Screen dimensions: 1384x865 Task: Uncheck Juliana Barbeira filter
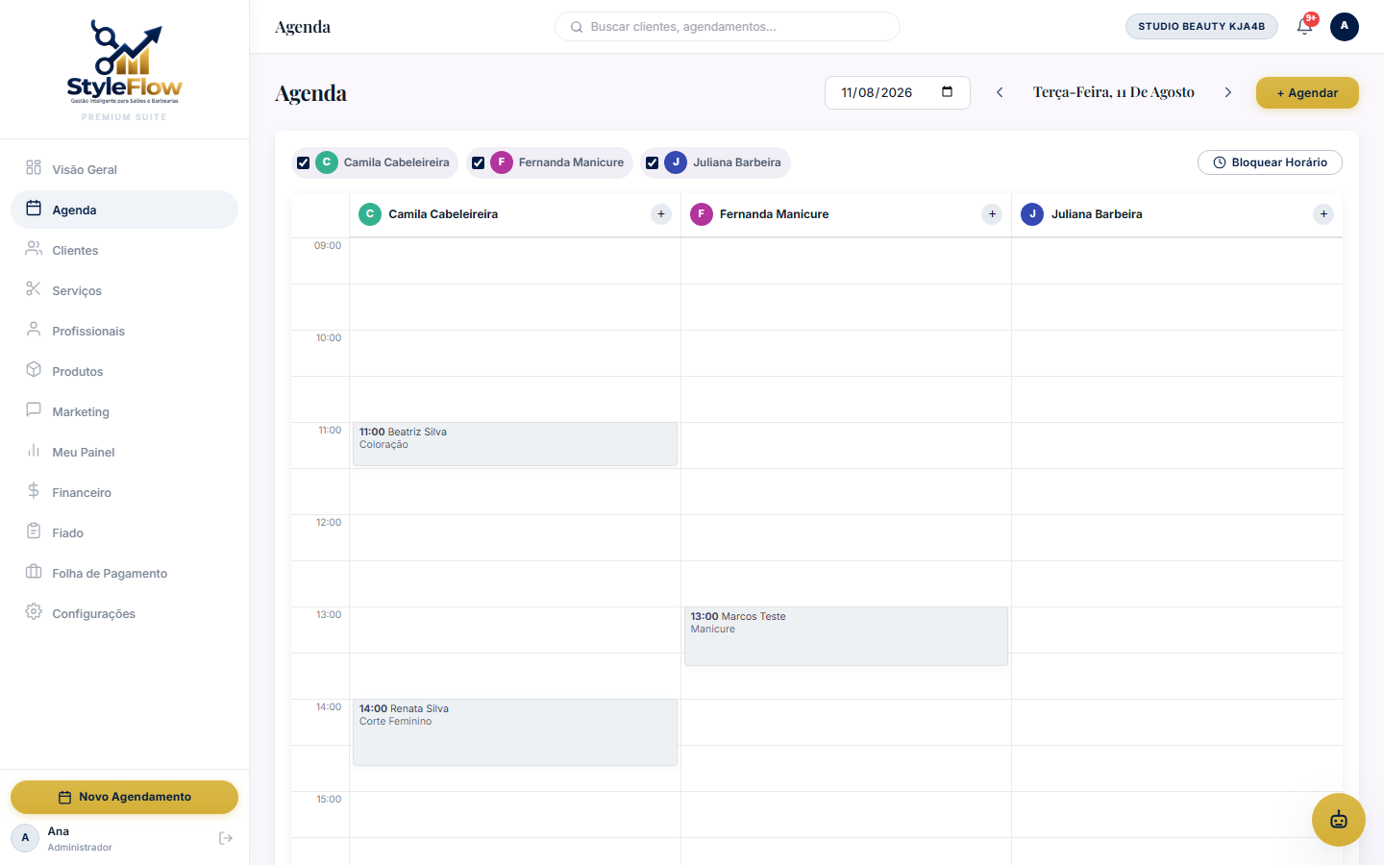[x=653, y=162]
